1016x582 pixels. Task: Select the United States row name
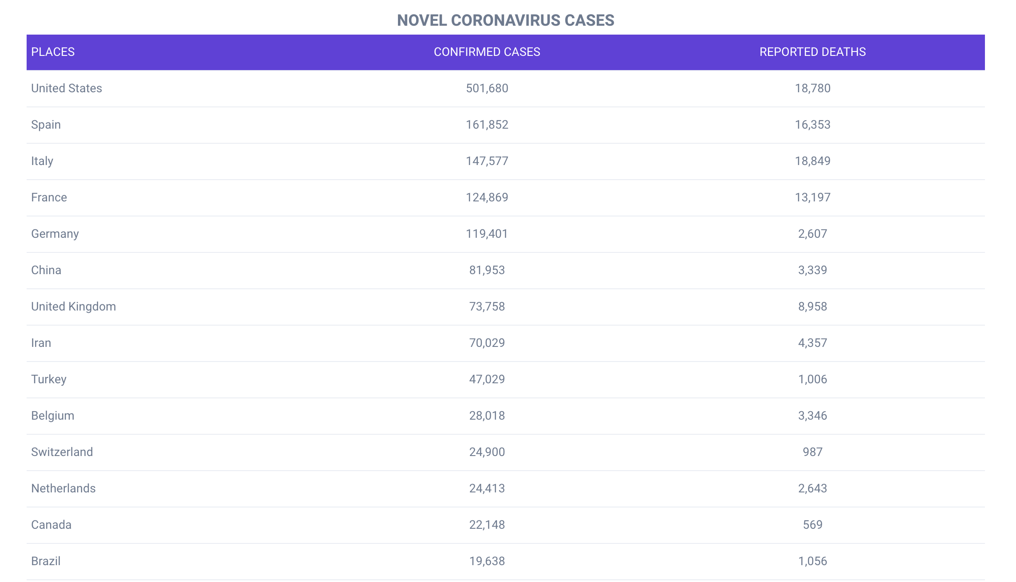67,88
